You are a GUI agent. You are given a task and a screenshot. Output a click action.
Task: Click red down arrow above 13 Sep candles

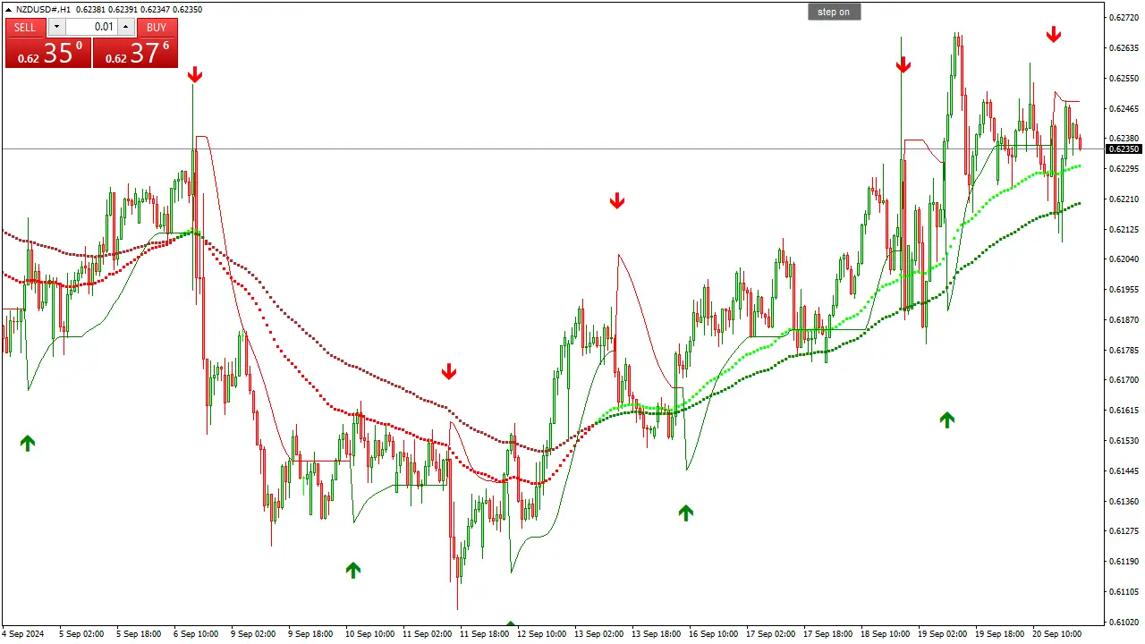(x=616, y=200)
